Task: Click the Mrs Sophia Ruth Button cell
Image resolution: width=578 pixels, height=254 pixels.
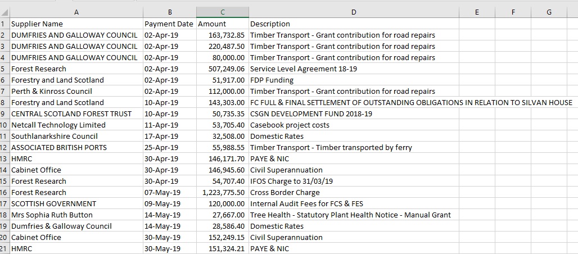Action: (x=52, y=215)
